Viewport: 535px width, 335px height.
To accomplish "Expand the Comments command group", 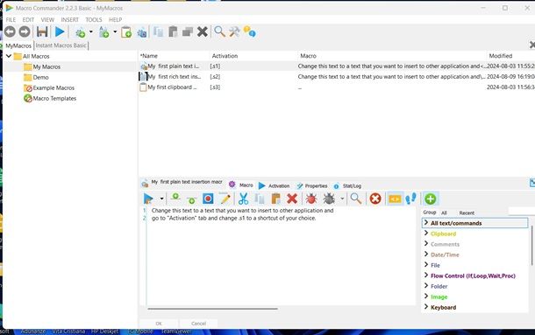I will point(426,244).
